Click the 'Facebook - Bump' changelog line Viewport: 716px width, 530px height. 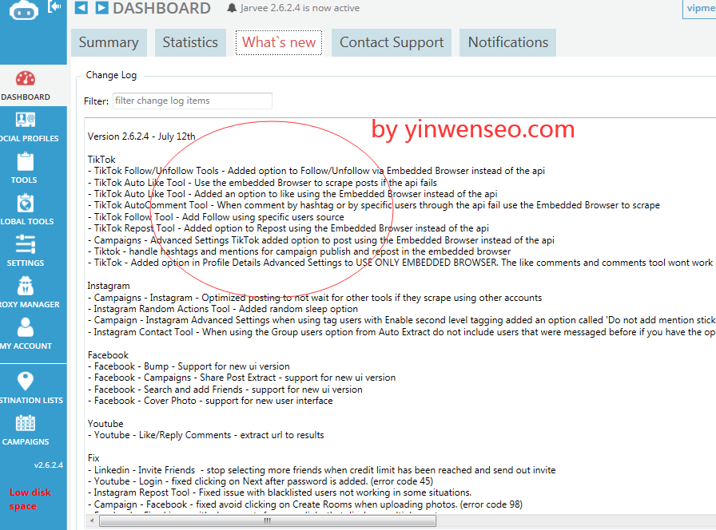coord(189,366)
